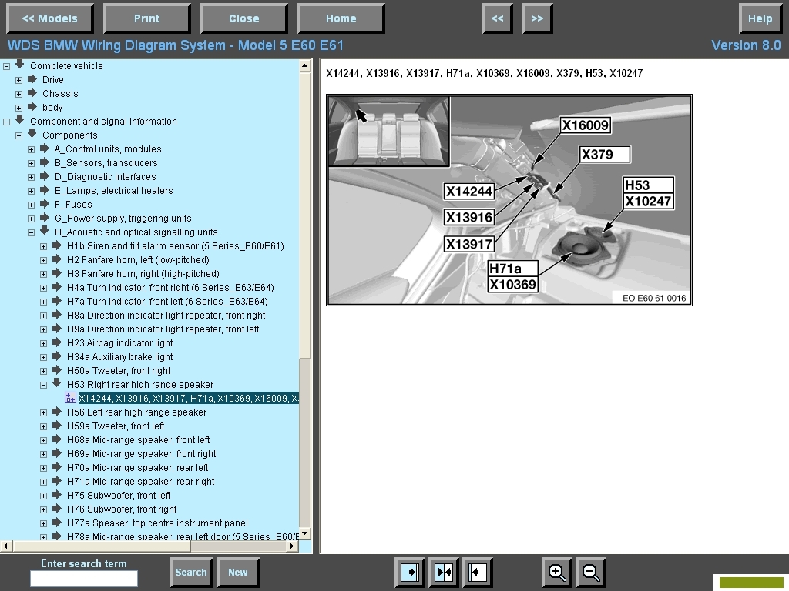789x591 pixels.
Task: Open the Help page
Action: point(760,18)
